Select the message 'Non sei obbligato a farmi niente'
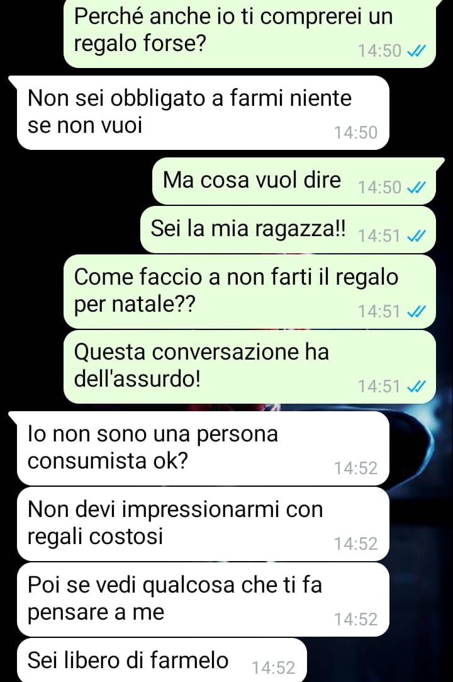 (203, 113)
